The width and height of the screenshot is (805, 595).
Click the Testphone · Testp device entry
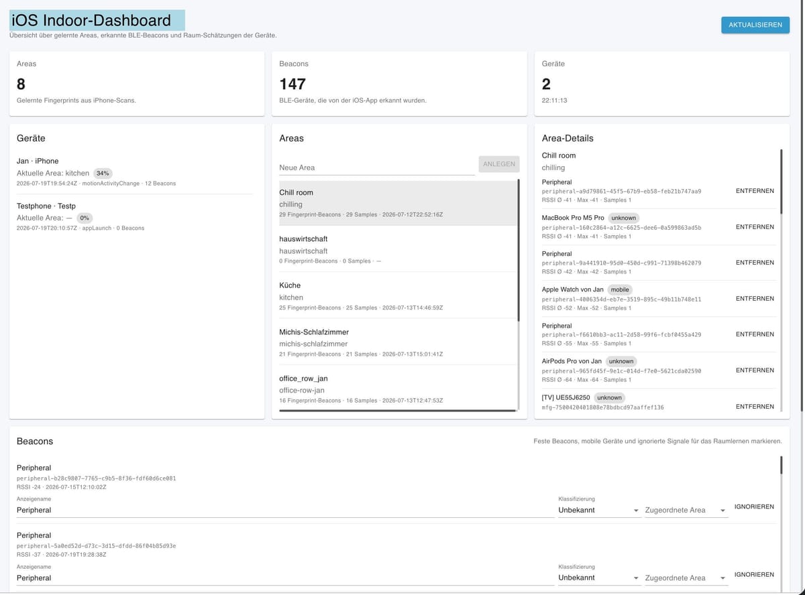click(135, 216)
